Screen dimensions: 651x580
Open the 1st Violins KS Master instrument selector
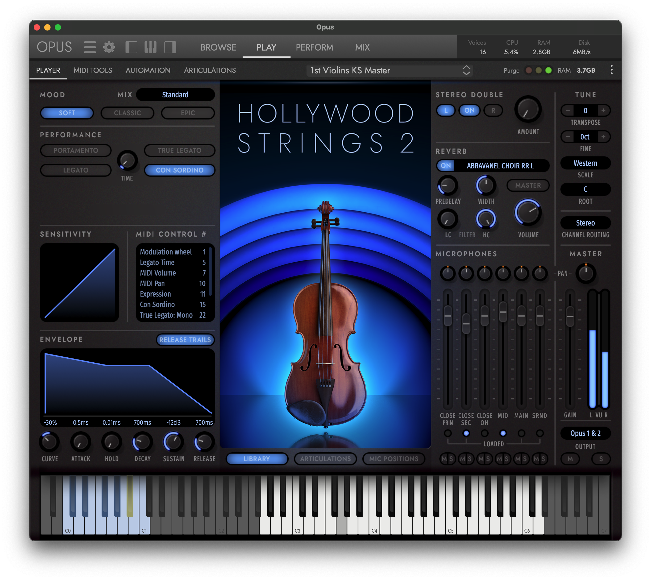[389, 70]
